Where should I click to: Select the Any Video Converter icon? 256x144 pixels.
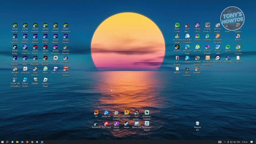[187, 36]
